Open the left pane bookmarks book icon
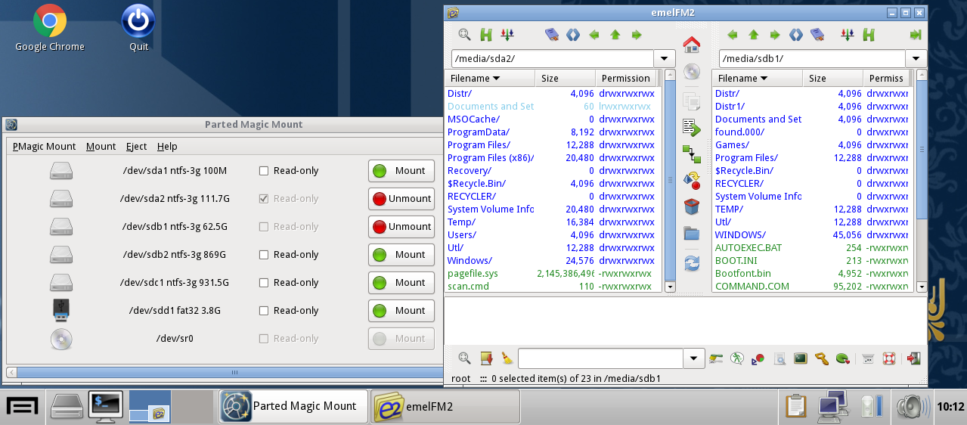 [551, 35]
